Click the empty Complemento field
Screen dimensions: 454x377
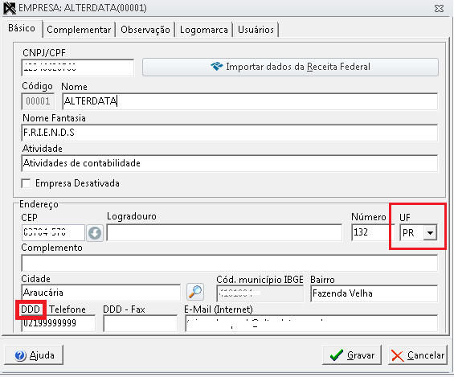click(230, 263)
